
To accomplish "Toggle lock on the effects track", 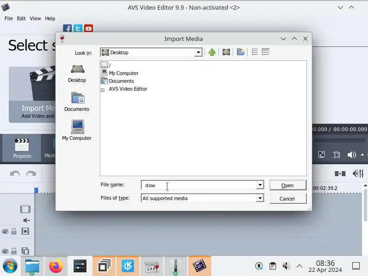I will tap(14, 231).
